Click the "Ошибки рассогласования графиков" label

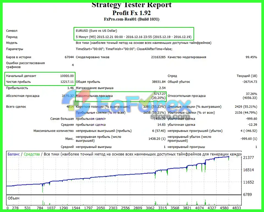25,65
